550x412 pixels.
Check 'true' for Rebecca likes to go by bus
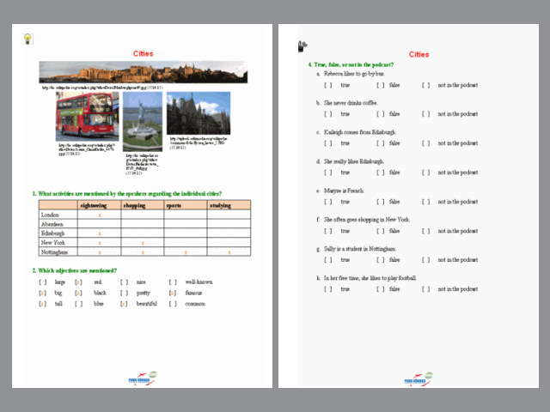[x=327, y=85]
